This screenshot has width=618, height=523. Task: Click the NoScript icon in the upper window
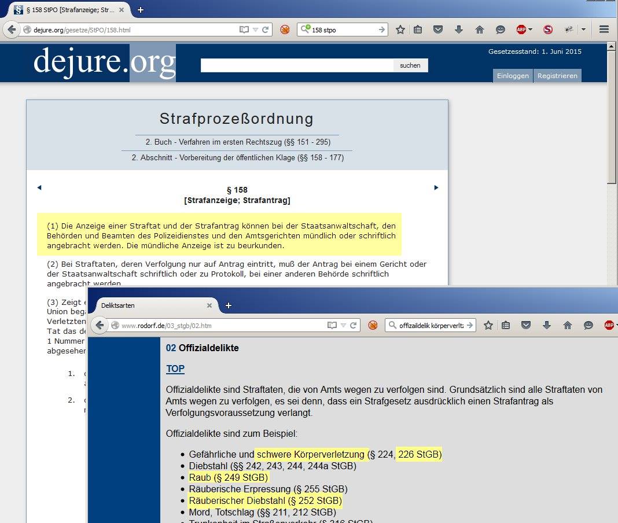[x=285, y=30]
